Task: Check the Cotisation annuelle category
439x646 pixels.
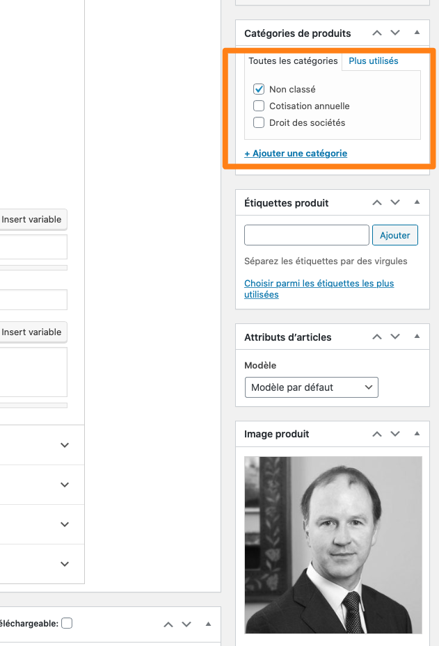Action: coord(259,106)
